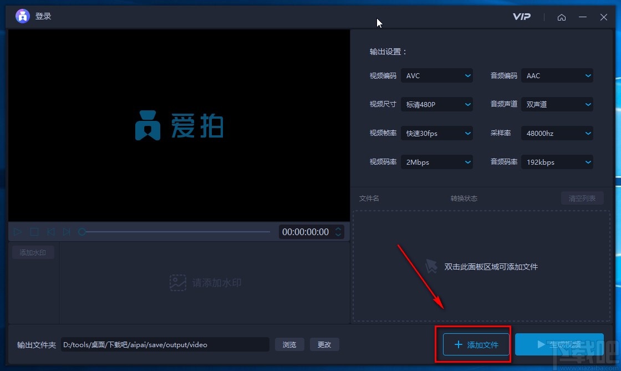Click the watermark placeholder icon in preview area
The height and width of the screenshot is (371, 621).
tap(177, 282)
